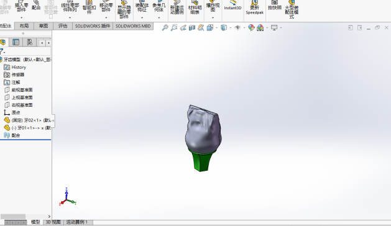Click manager tabs scroll-left arrow

pyautogui.click(x=42, y=43)
